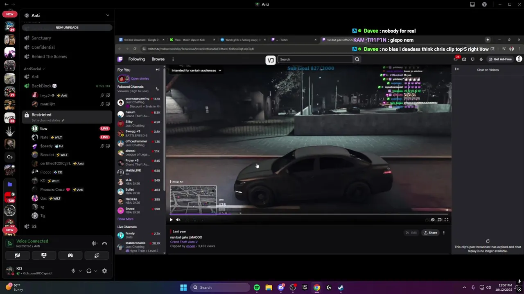
Task: Toggle Discord headphone deafen
Action: click(x=89, y=271)
